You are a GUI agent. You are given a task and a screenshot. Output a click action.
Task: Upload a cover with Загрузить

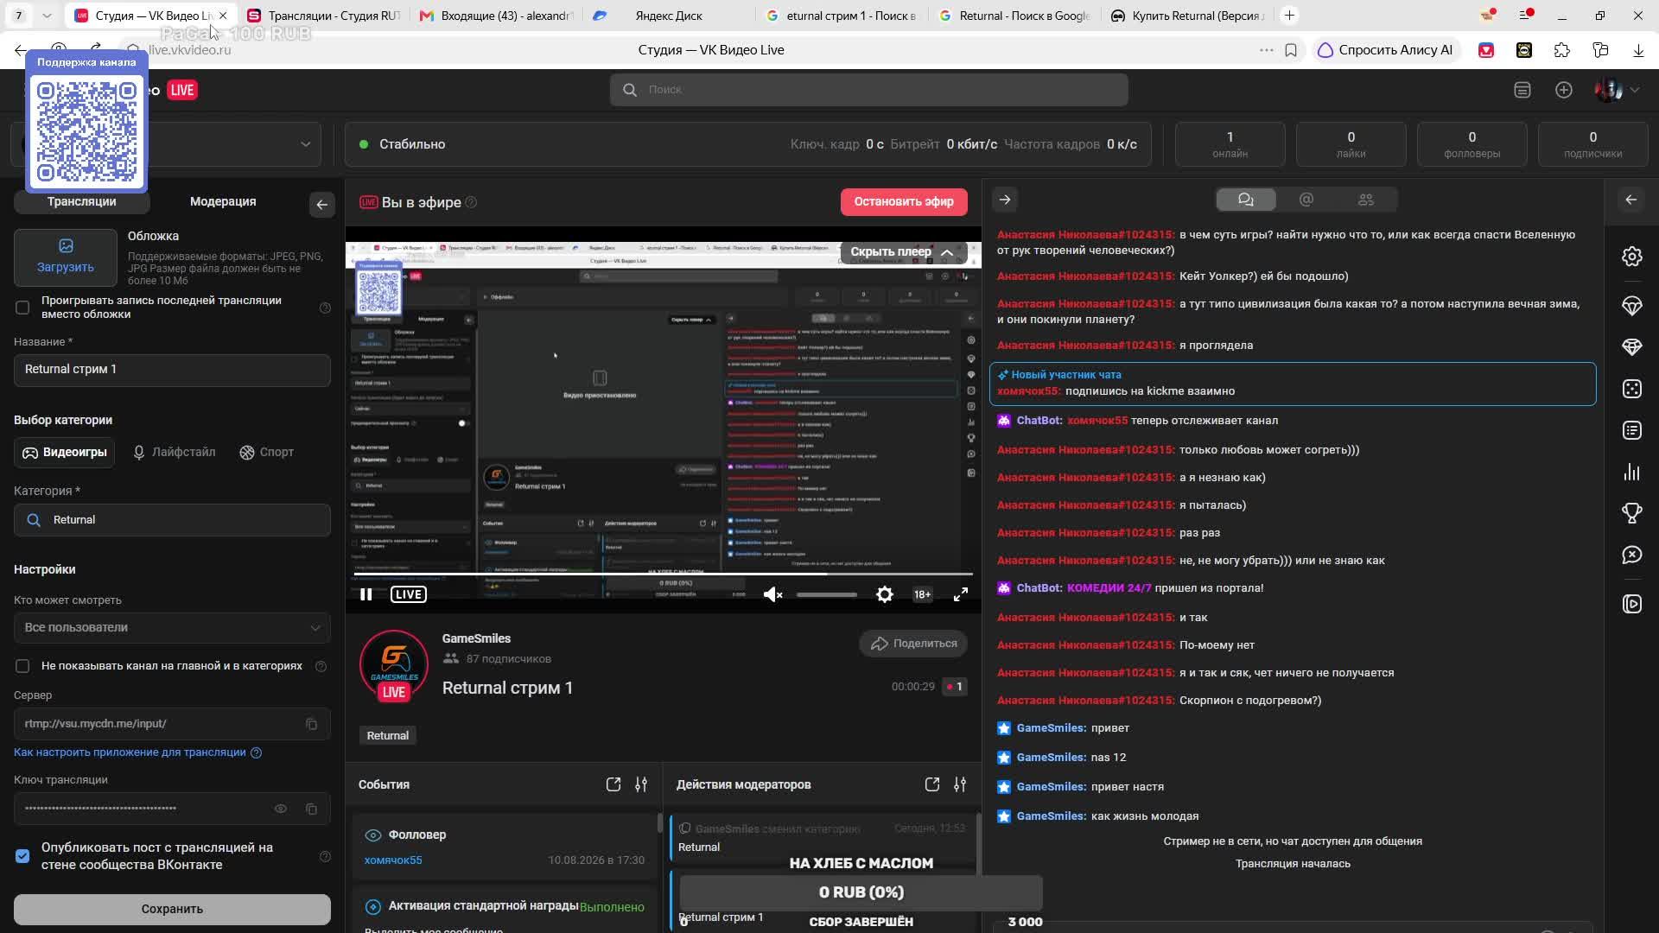tap(66, 257)
